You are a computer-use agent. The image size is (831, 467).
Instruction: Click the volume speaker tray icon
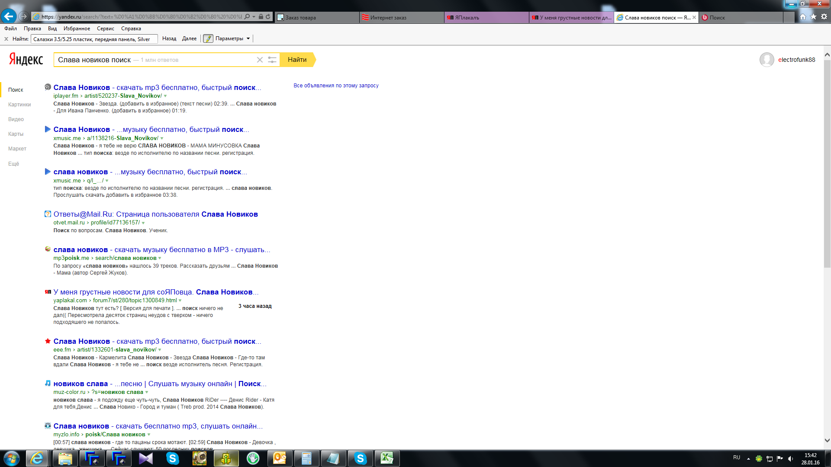[791, 459]
